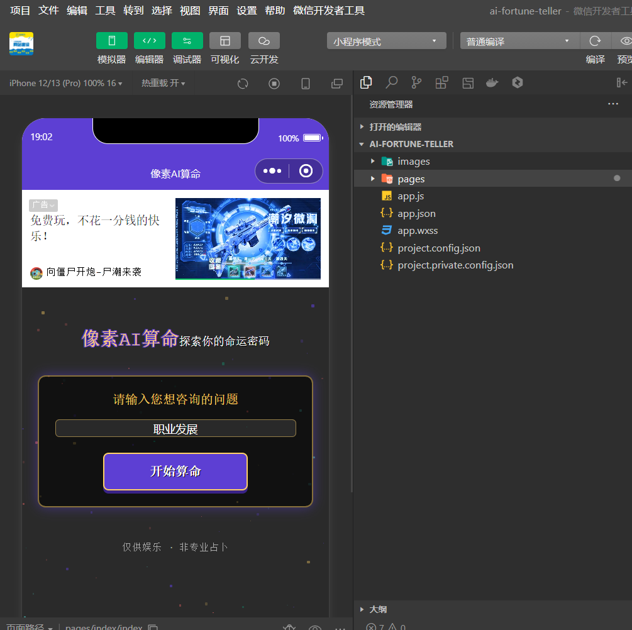Click the ad text 免费玩，不花一分钱的快乐
Screen dimensions: 632x630
coord(96,228)
